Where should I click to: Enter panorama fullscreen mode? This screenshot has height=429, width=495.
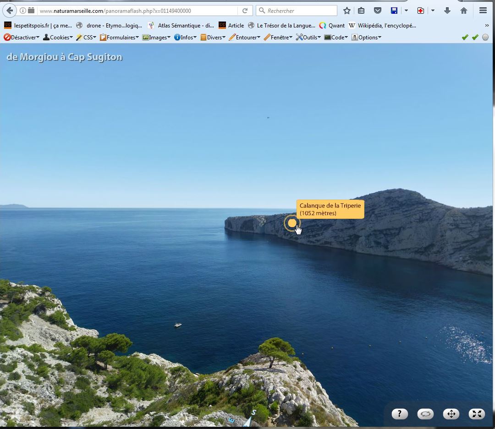[477, 414]
